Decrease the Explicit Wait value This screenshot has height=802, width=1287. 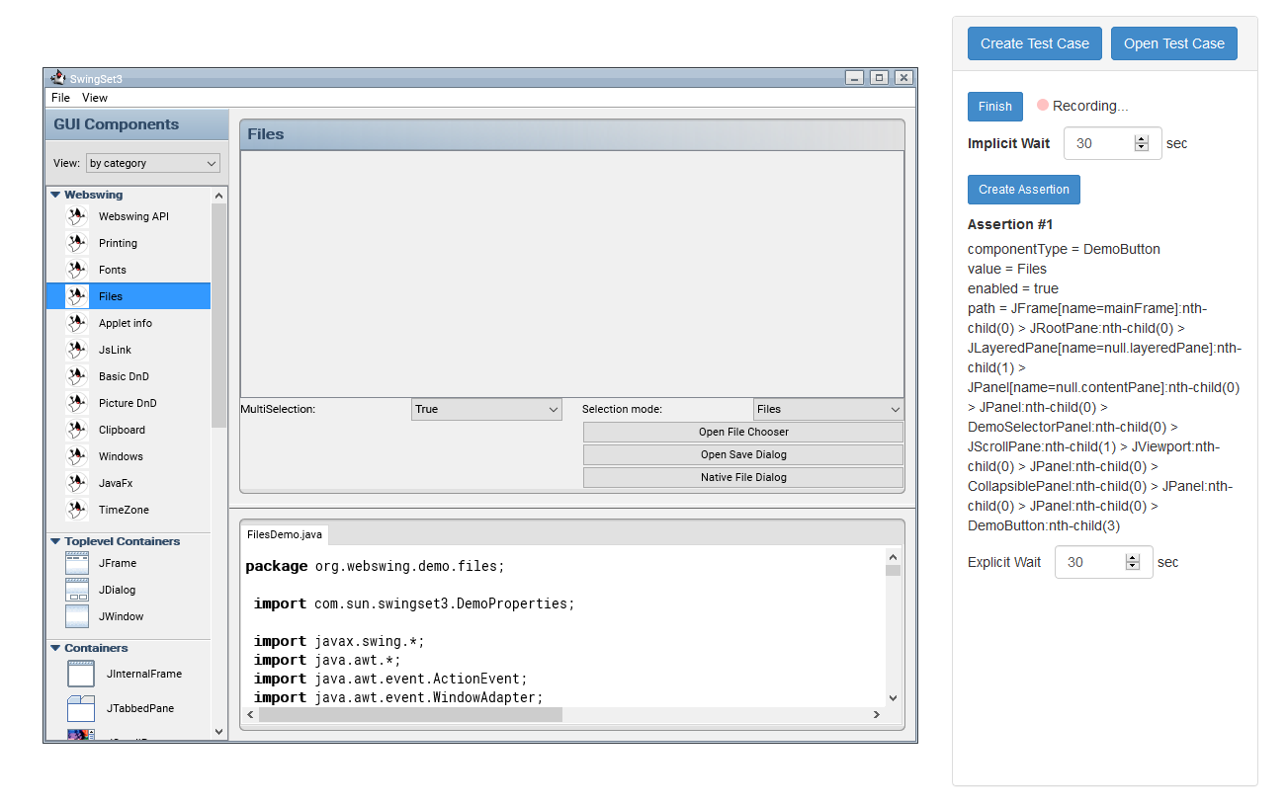(x=1133, y=566)
